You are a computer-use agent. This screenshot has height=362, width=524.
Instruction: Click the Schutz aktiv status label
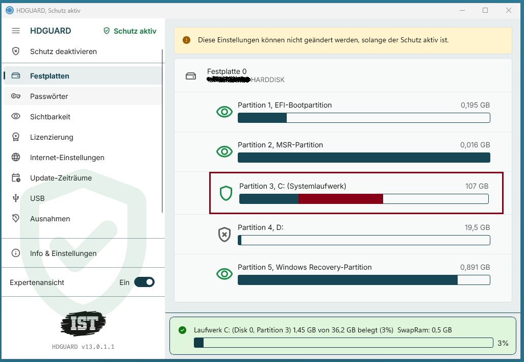[135, 31]
